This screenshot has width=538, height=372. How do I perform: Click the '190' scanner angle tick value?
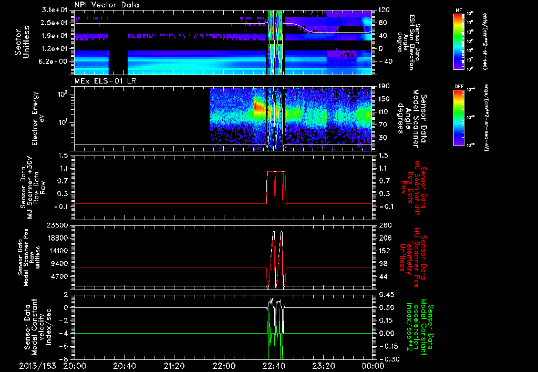384,86
